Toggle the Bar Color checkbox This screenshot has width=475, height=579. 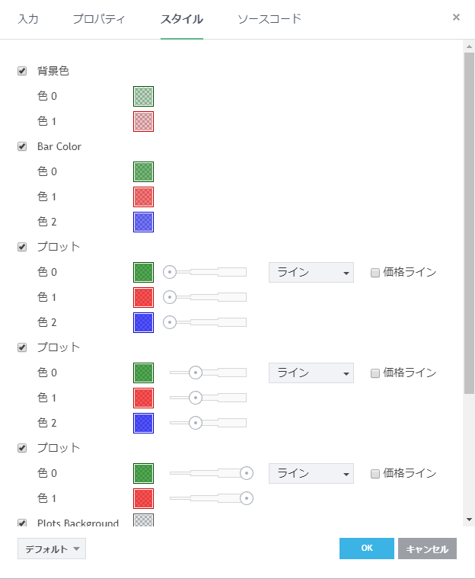[22, 146]
